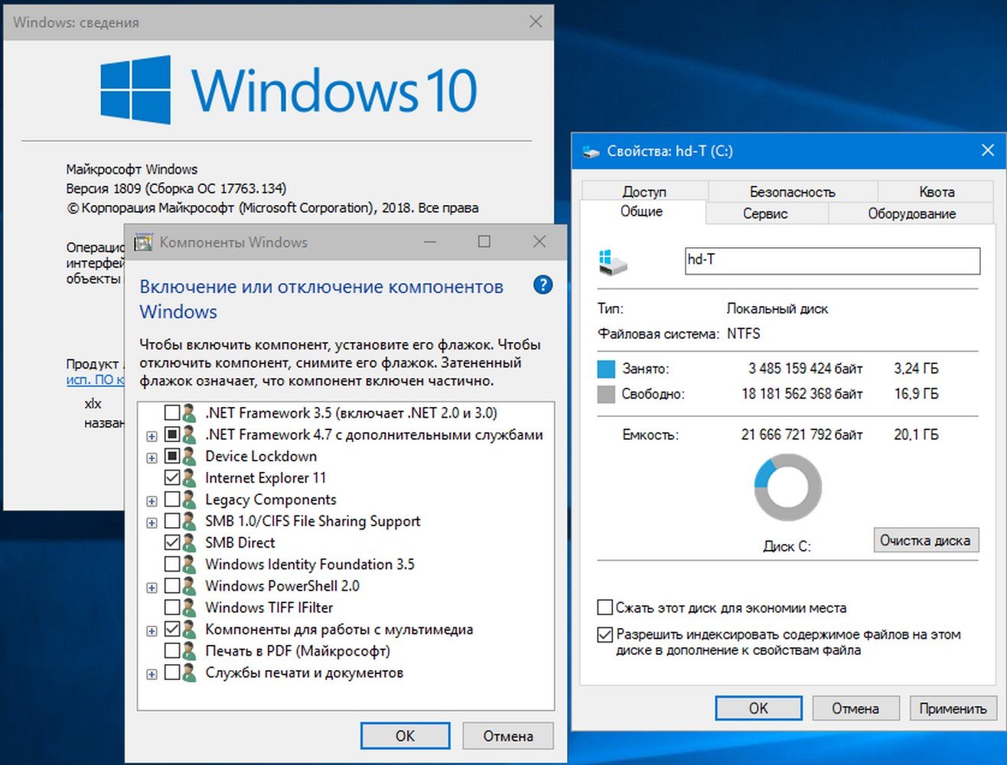Switch to the Оборудование tab
1007x765 pixels.
[911, 213]
